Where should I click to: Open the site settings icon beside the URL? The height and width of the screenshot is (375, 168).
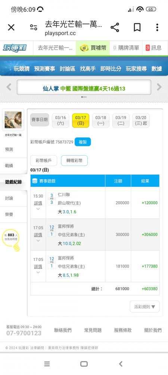click(34, 27)
